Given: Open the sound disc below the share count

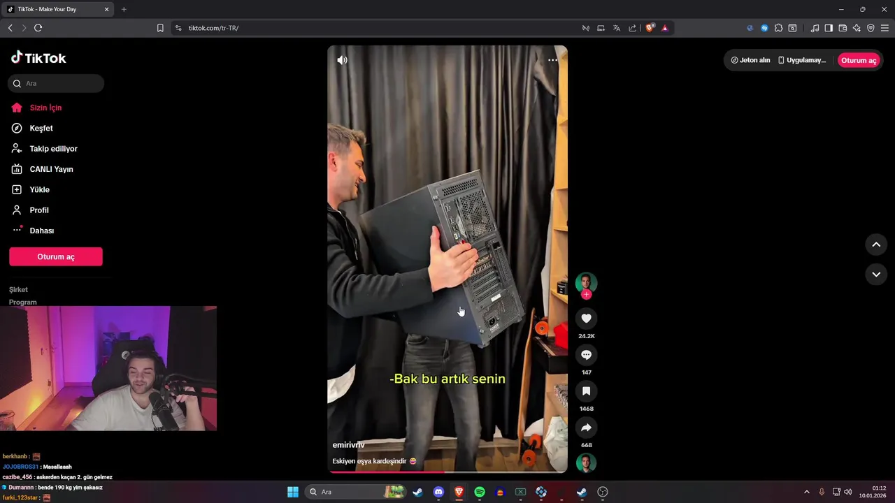Looking at the screenshot, I should click(586, 463).
